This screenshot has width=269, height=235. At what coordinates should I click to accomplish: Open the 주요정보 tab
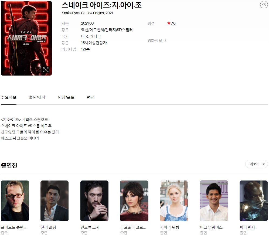pyautogui.click(x=9, y=97)
